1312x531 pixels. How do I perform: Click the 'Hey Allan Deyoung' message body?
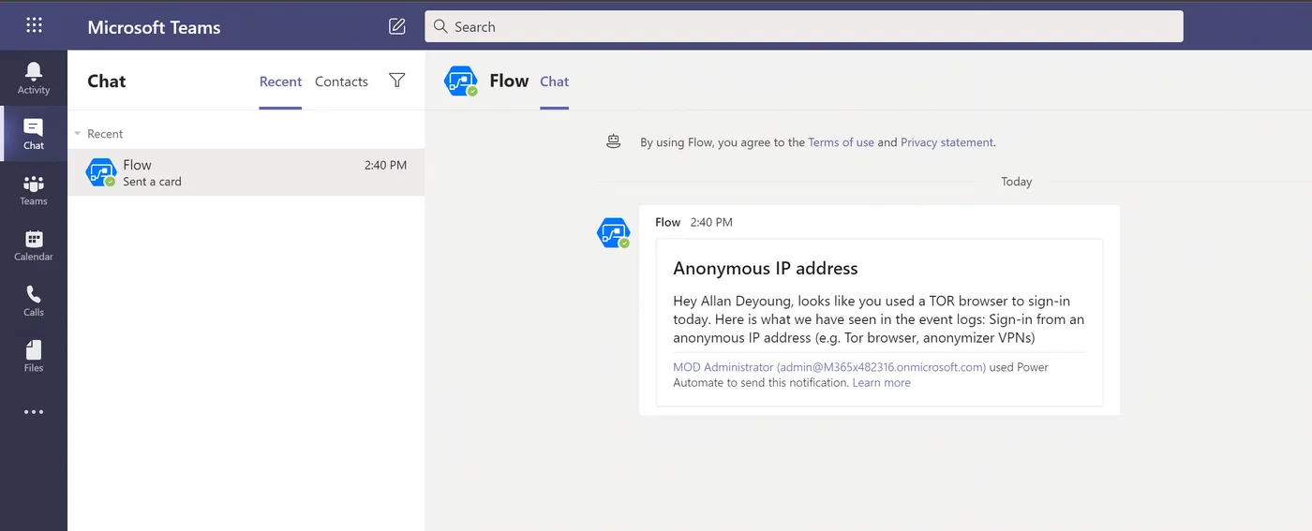pos(879,319)
